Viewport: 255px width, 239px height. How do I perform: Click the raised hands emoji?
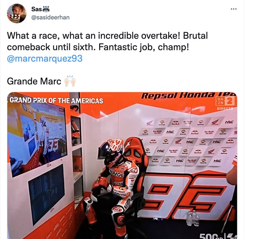(x=70, y=81)
